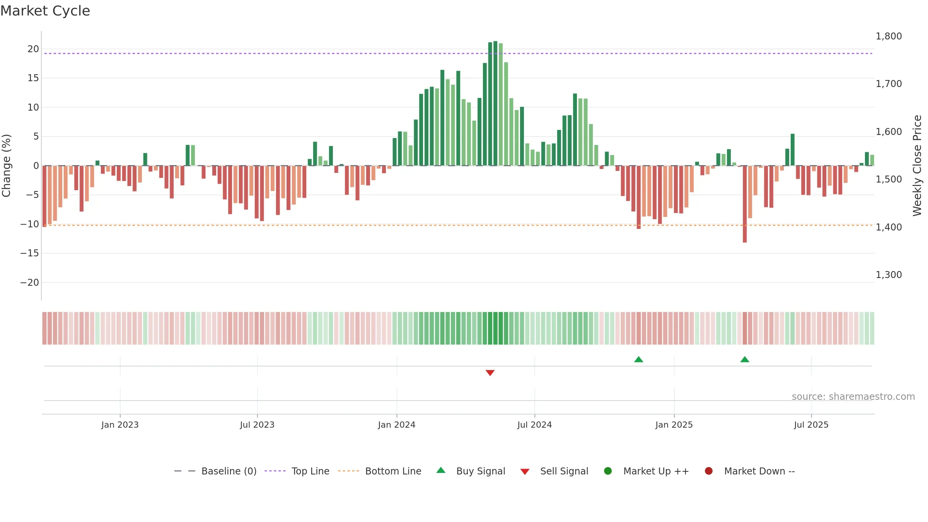The width and height of the screenshot is (928, 522).
Task: Select the buy signal marker before Jan 2025
Action: 639,360
